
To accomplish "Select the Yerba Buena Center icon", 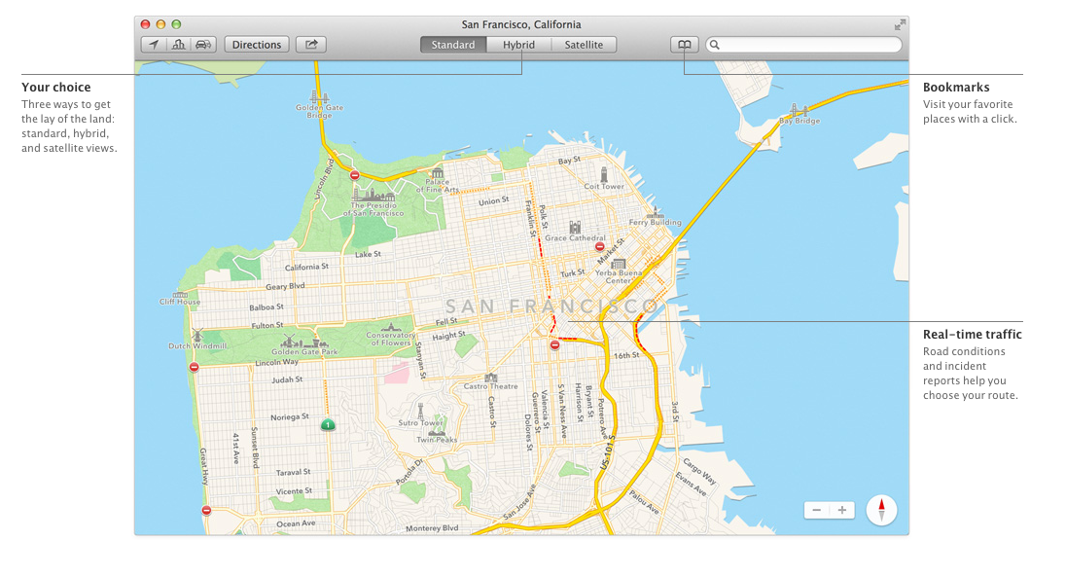I will pyautogui.click(x=618, y=264).
